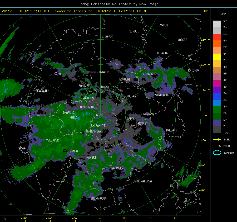This screenshot has height=222, width=237.
Task: Pick the light gray 80 dBZ swatch
Action: tap(217, 24)
